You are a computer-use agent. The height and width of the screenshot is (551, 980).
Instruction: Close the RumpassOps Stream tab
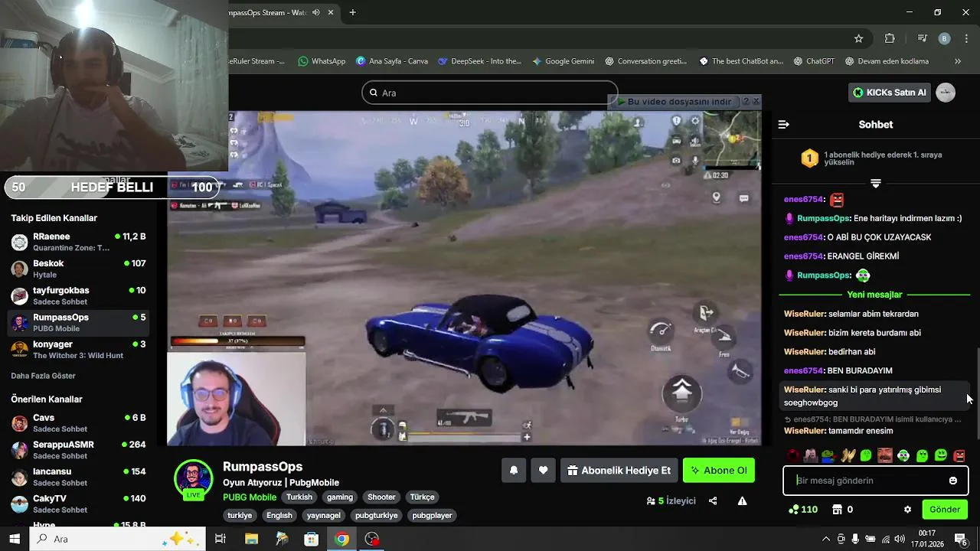(331, 12)
